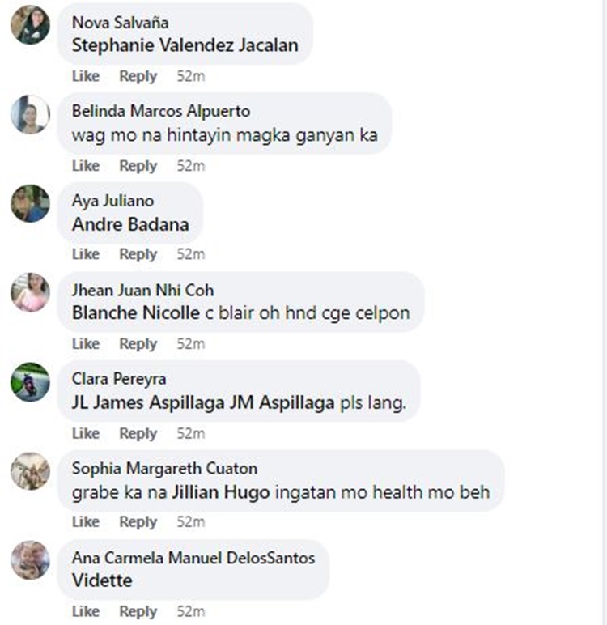Open timestamp of Ana Carmela's comment
Image resolution: width=607 pixels, height=625 pixels.
191,611
